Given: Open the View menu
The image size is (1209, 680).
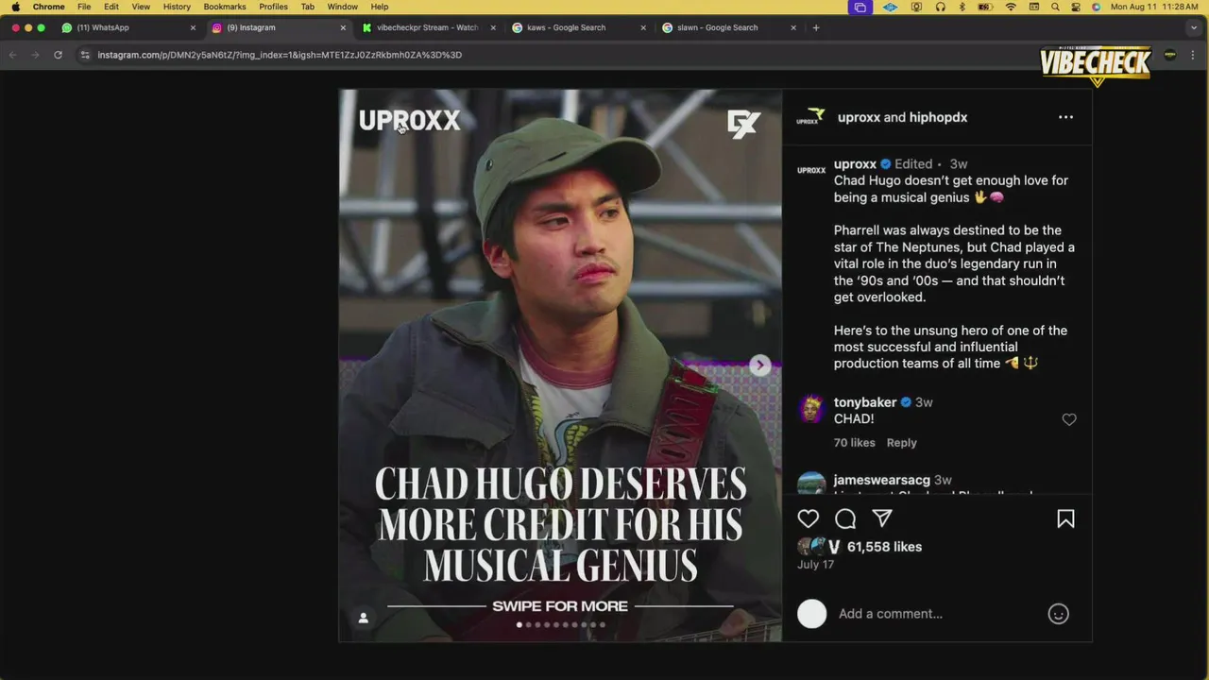Looking at the screenshot, I should tap(141, 7).
